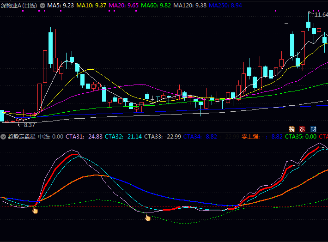The width and height of the screenshot is (328, 242).
Task: Click the cyan CTA32 value label
Action: click(x=123, y=137)
